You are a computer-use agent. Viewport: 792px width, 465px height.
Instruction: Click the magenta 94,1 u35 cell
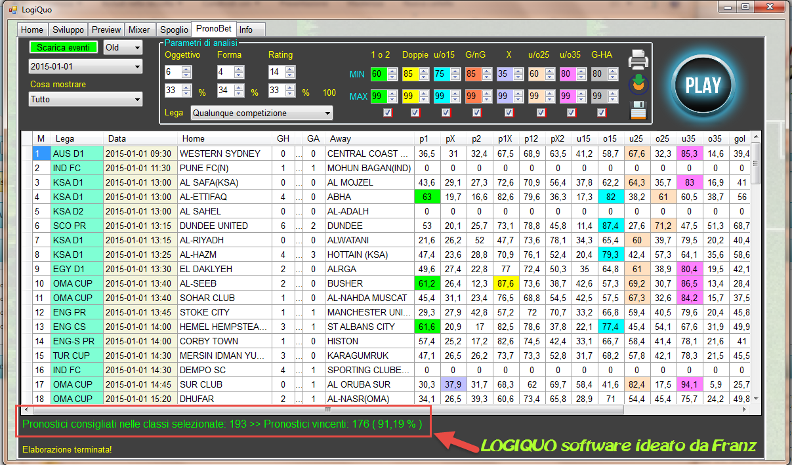[x=689, y=384]
